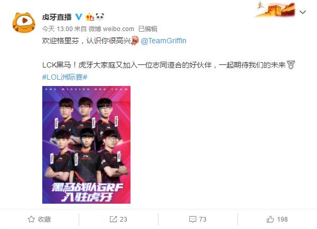Image resolution: width=317 pixels, height=229 pixels.
Task: Click the comment count 73
Action: point(202,220)
